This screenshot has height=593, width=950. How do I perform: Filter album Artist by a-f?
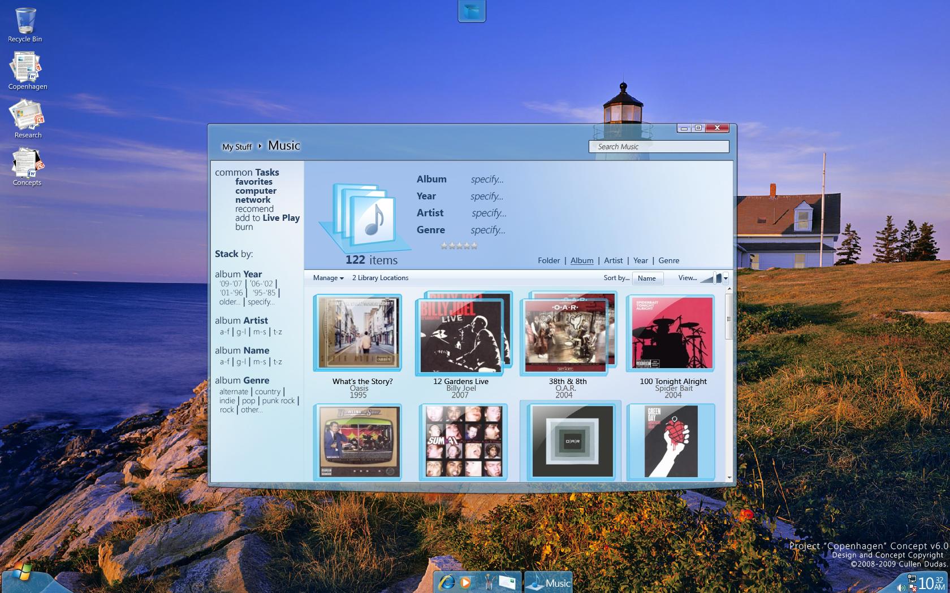click(224, 332)
